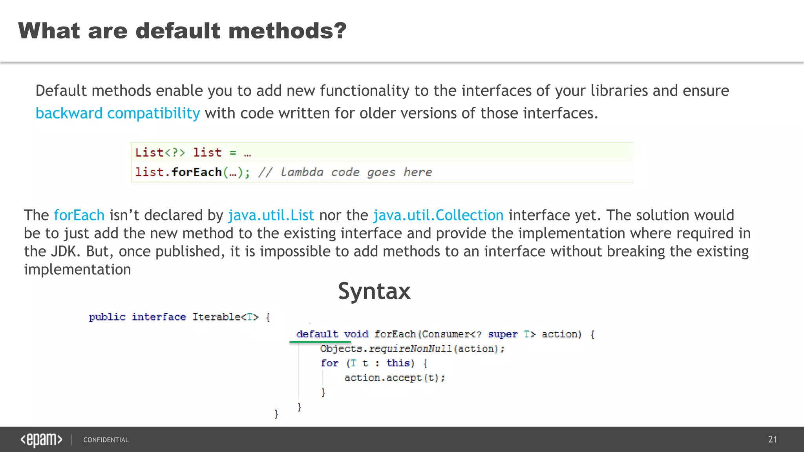
Task: Click 'public interface Iterable<T>' declaration
Action: 174,317
